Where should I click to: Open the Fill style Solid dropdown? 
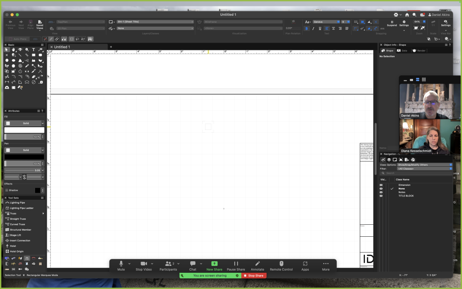[25, 123]
